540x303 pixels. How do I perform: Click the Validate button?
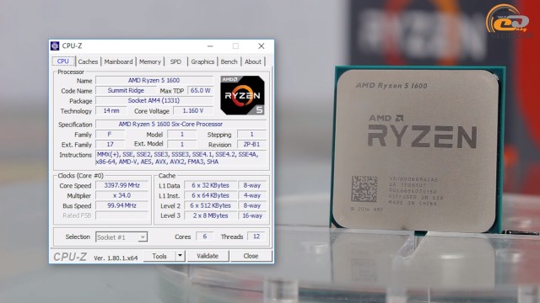point(208,256)
